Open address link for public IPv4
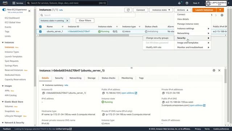This screenshot has width=232, height=131. 129,93
